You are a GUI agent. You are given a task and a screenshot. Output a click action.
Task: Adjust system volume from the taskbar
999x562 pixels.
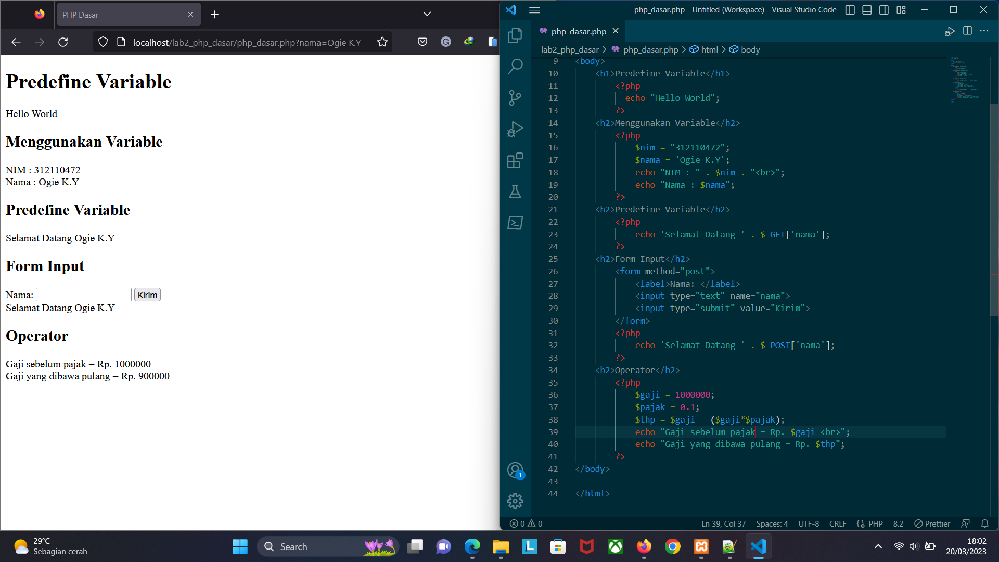tap(914, 546)
